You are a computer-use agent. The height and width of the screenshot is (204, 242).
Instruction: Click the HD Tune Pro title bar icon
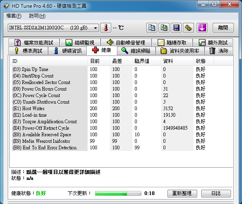pos(7,6)
